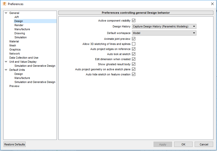Select Data Collection and Use
217x151 pixels.
pyautogui.click(x=24, y=58)
